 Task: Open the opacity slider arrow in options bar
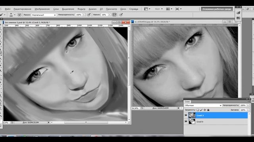pyautogui.click(x=84, y=15)
